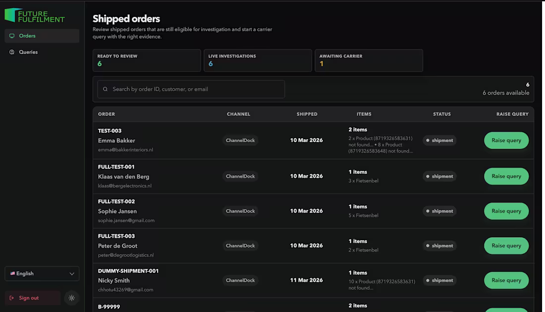
Task: Switch to the Queries section
Action: (x=28, y=52)
